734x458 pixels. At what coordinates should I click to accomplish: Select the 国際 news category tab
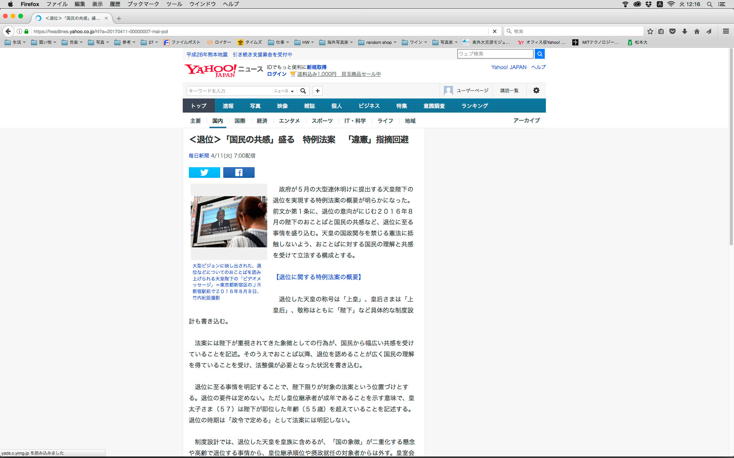tap(240, 121)
